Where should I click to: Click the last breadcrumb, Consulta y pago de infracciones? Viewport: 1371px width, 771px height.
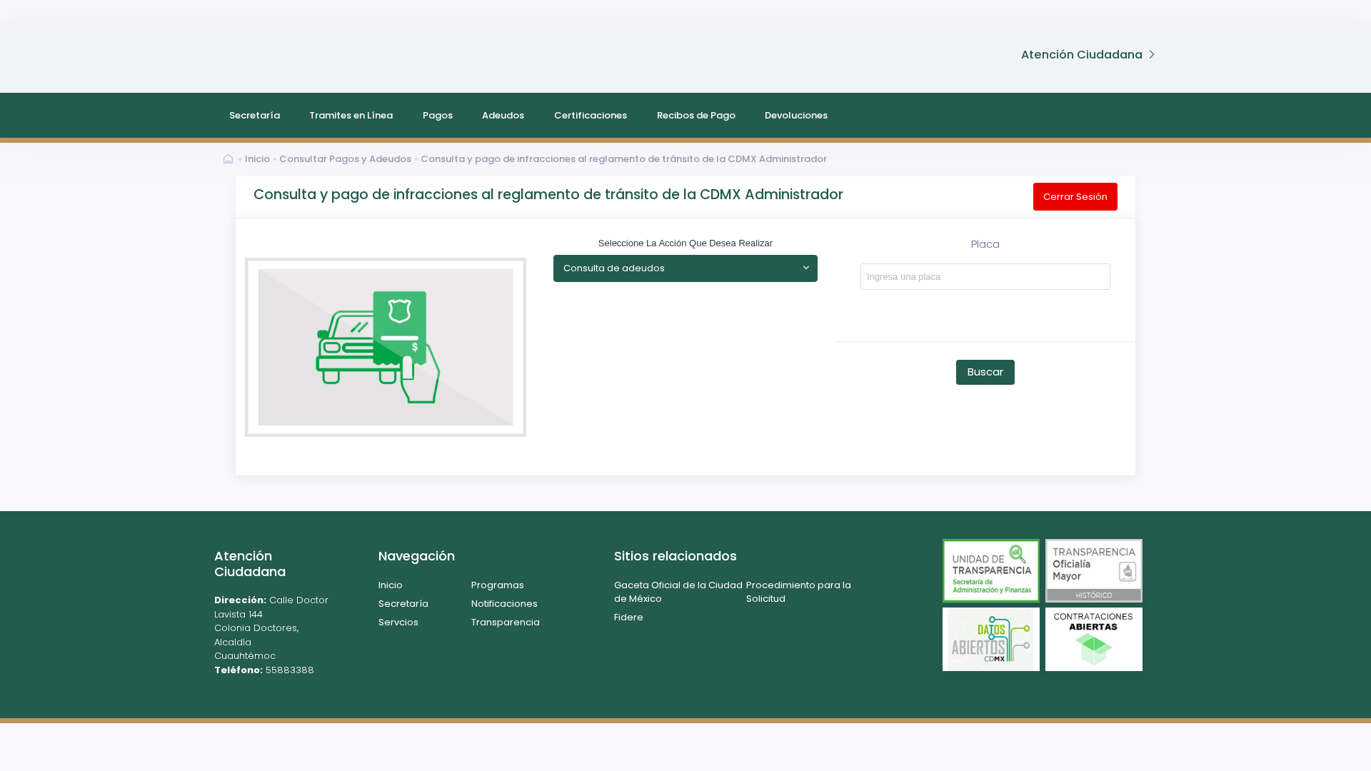pyautogui.click(x=623, y=159)
